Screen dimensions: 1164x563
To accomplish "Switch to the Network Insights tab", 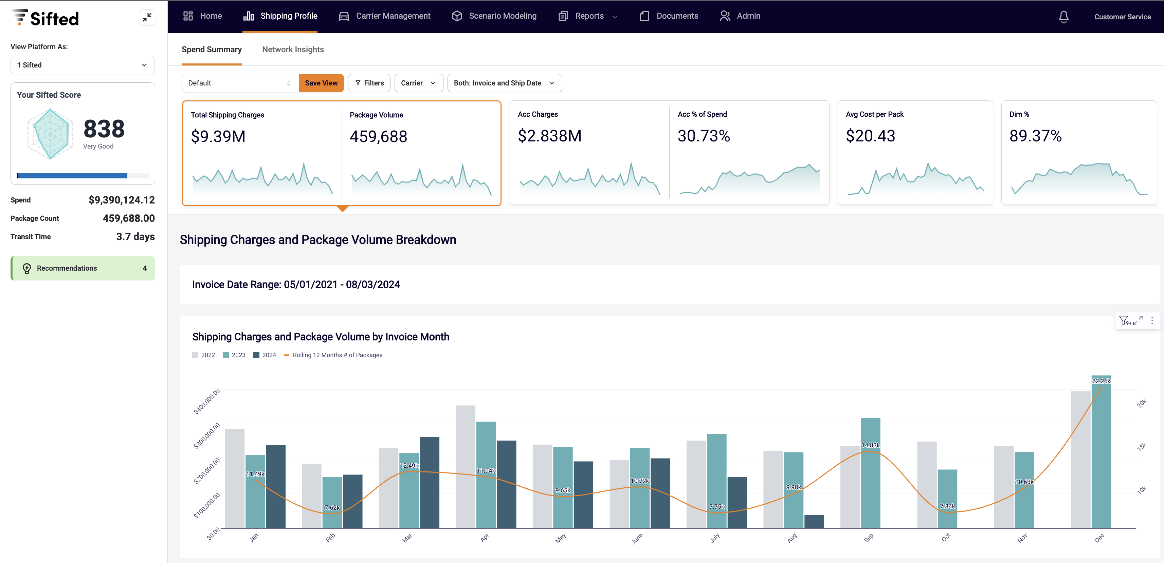I will tap(293, 50).
